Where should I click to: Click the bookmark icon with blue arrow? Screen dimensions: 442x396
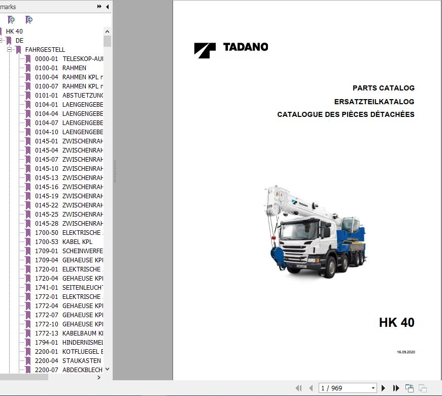(x=29, y=19)
